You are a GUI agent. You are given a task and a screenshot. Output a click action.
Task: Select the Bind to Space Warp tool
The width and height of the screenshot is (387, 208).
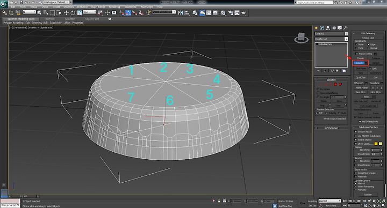tap(18, 12)
